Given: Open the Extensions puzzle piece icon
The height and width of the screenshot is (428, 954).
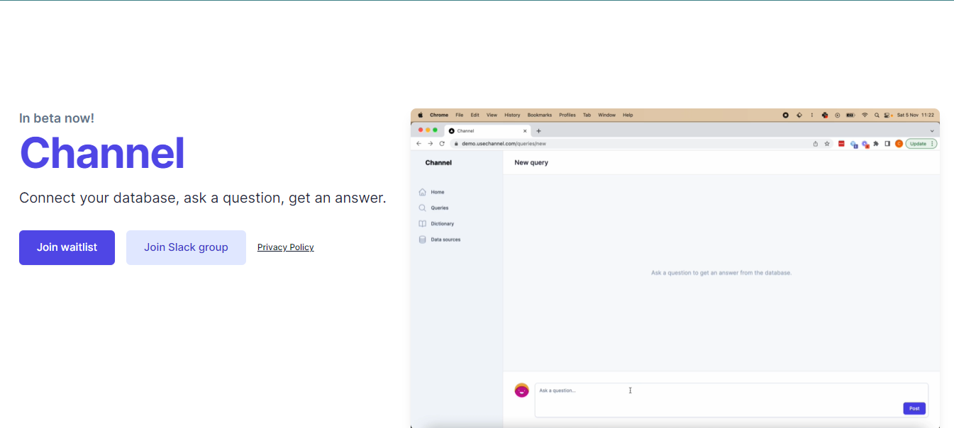Looking at the screenshot, I should 876,143.
